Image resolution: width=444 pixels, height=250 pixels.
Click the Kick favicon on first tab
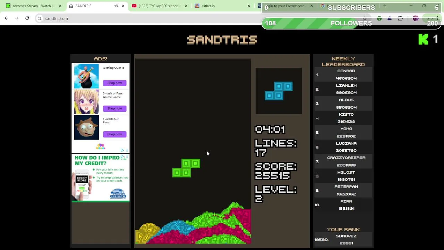click(8, 6)
